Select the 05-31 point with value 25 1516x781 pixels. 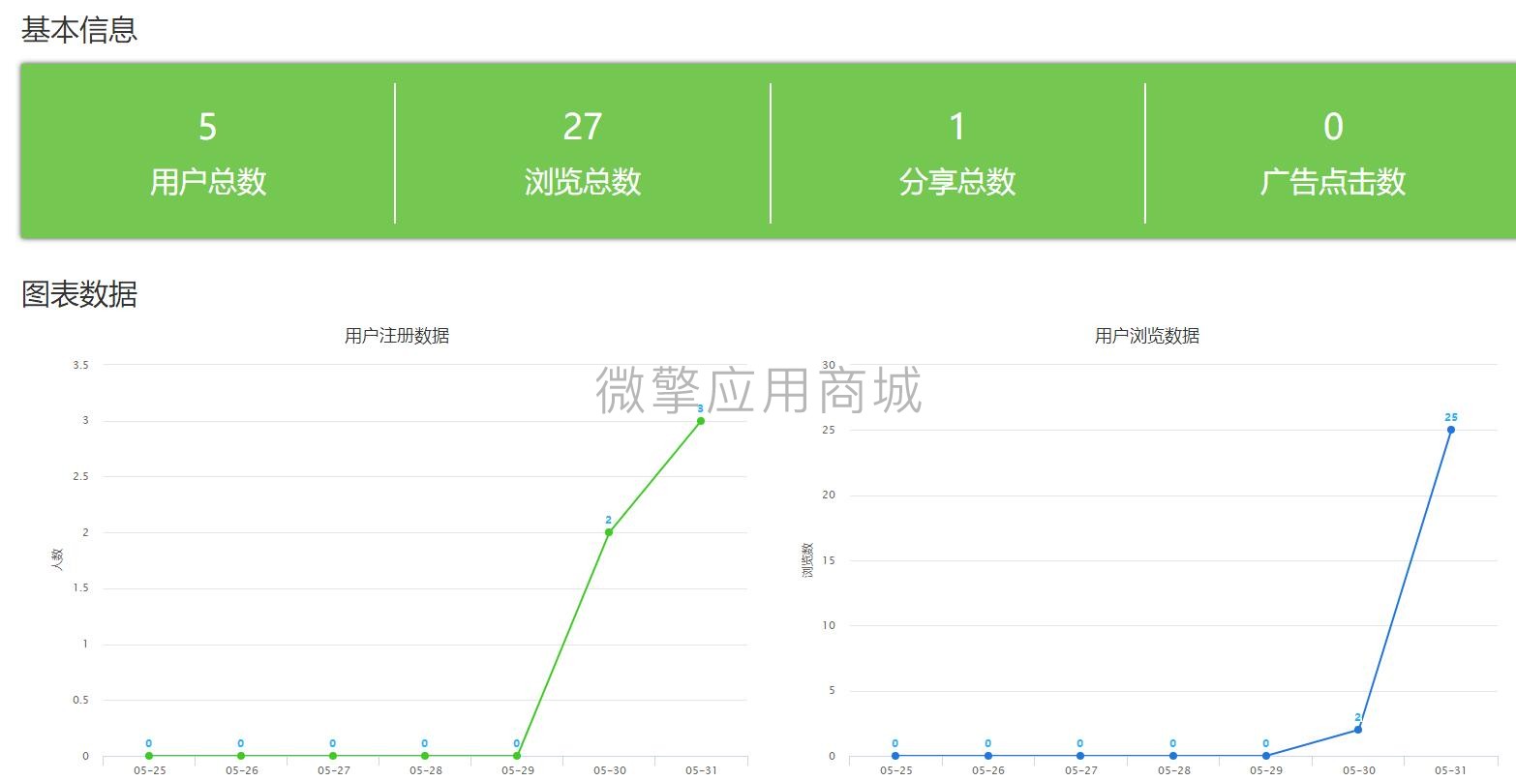[x=1451, y=430]
